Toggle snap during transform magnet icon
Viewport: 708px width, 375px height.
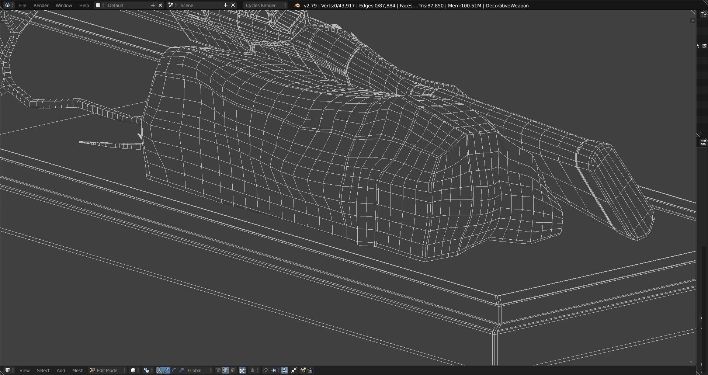(x=265, y=370)
